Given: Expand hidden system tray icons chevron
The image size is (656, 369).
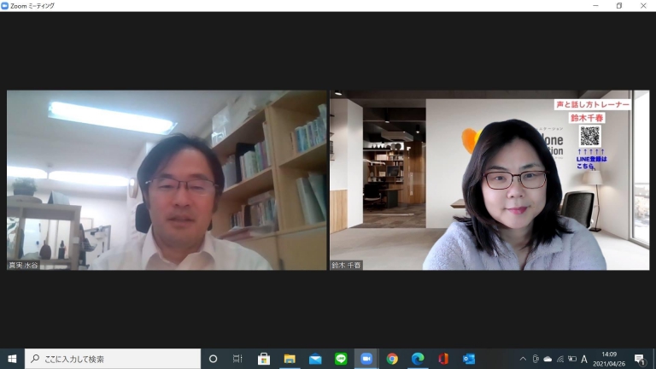Looking at the screenshot, I should pos(523,359).
